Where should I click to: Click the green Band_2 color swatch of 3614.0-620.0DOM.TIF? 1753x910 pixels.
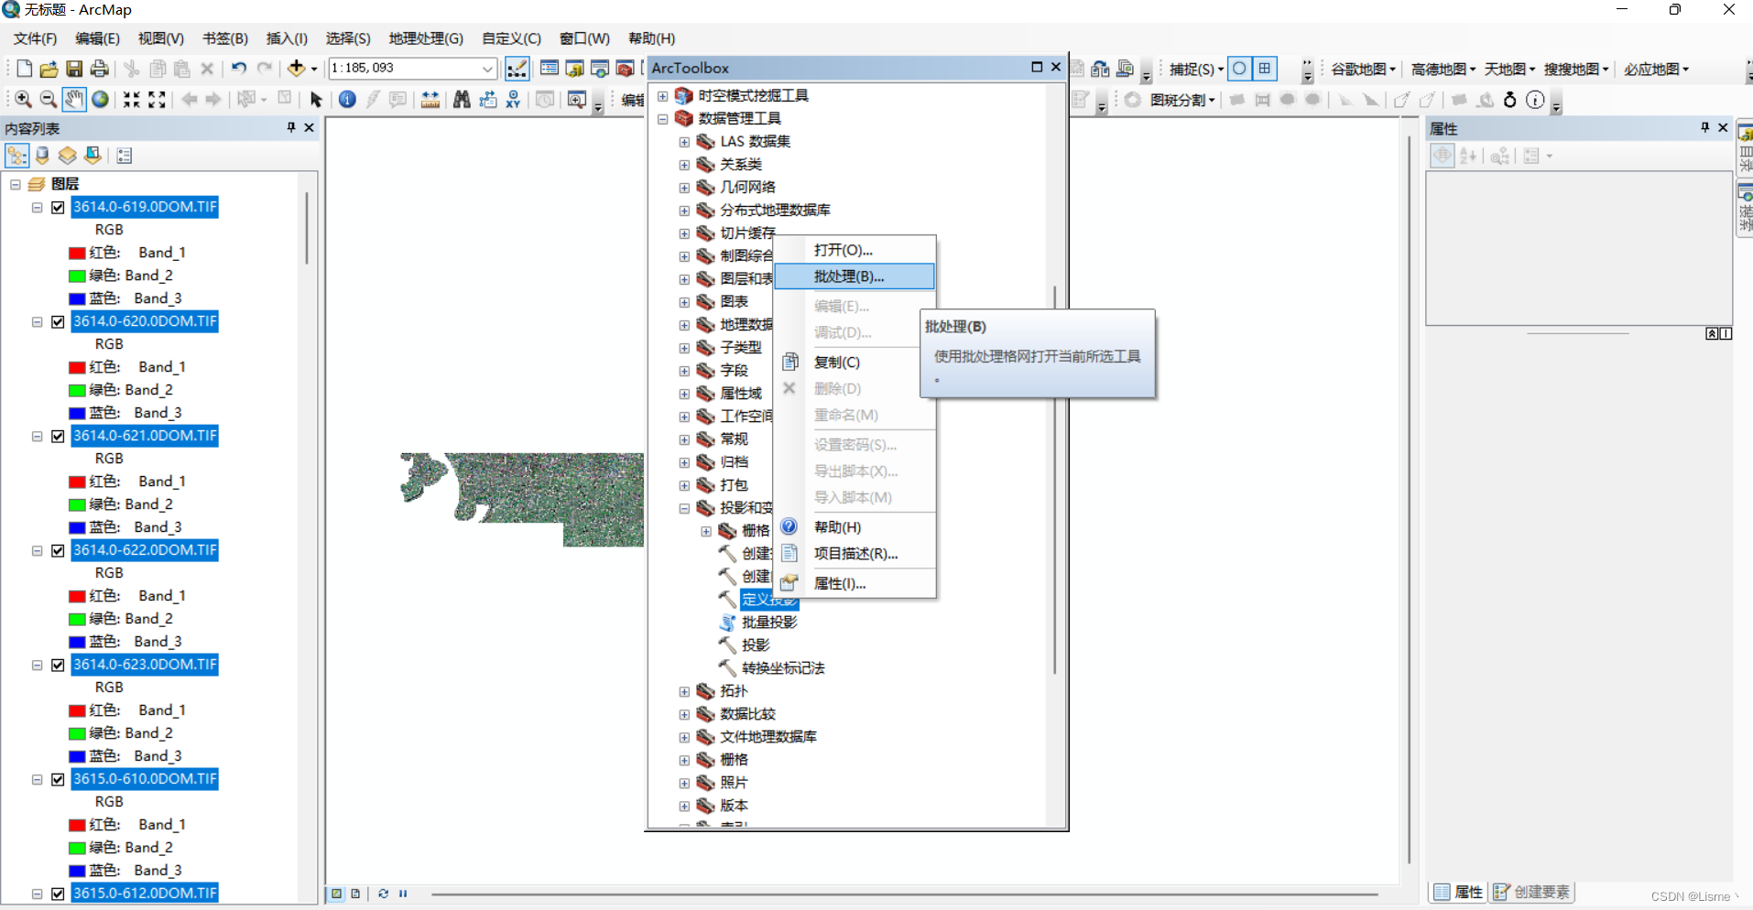(77, 391)
